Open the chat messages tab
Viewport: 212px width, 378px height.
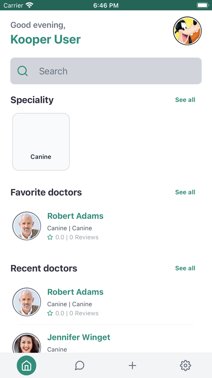coord(79,365)
